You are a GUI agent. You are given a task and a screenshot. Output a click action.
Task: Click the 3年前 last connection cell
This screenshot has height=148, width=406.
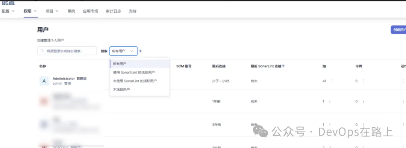[x=216, y=125]
